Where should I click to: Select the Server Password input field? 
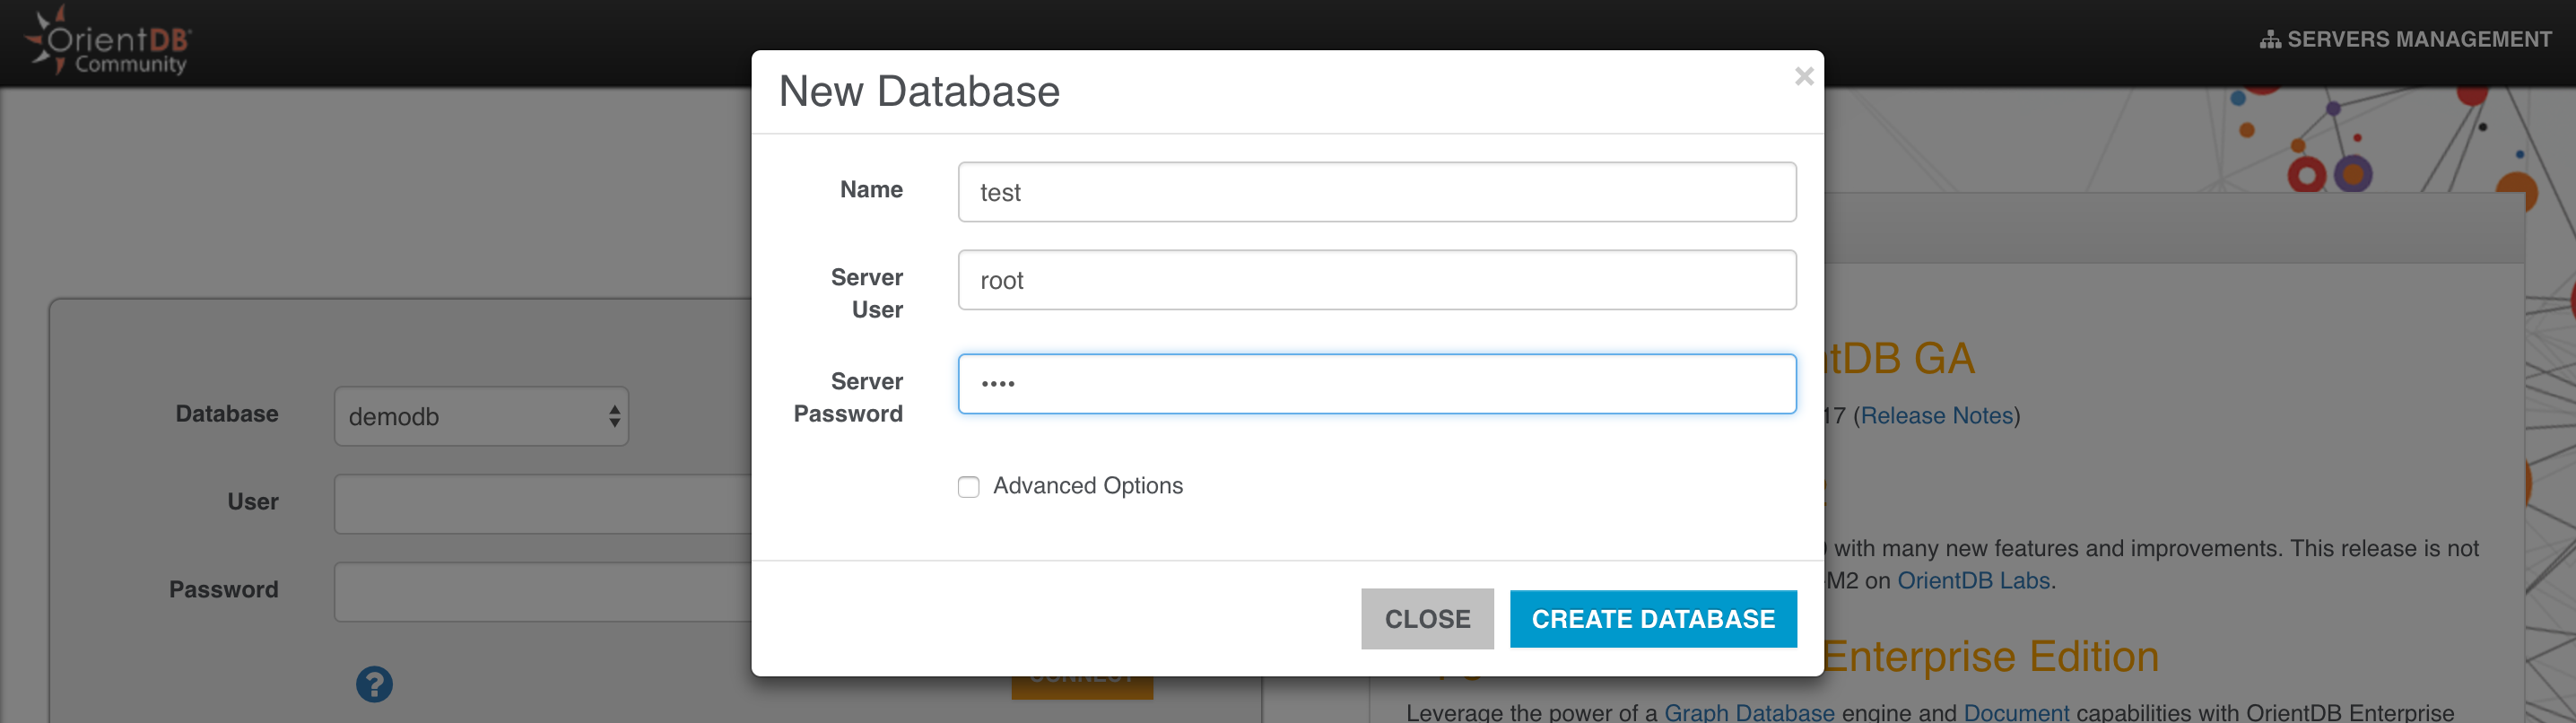(x=1376, y=384)
